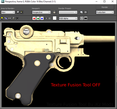Click the Print Image icon
The height and width of the screenshot is (109, 117).
click(x=13, y=18)
